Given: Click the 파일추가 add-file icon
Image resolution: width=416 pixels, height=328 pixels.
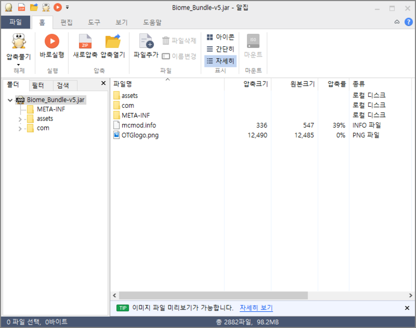Looking at the screenshot, I should pyautogui.click(x=146, y=41).
